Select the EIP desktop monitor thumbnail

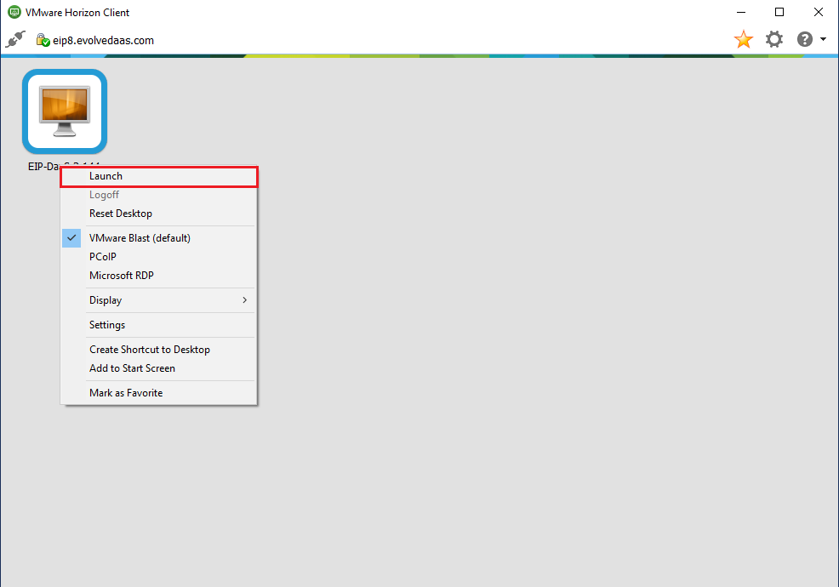coord(65,111)
